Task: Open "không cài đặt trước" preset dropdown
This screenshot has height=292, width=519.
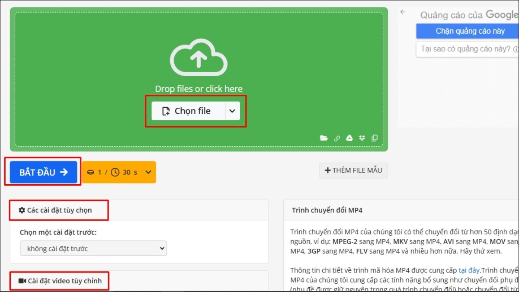Action: pos(93,248)
